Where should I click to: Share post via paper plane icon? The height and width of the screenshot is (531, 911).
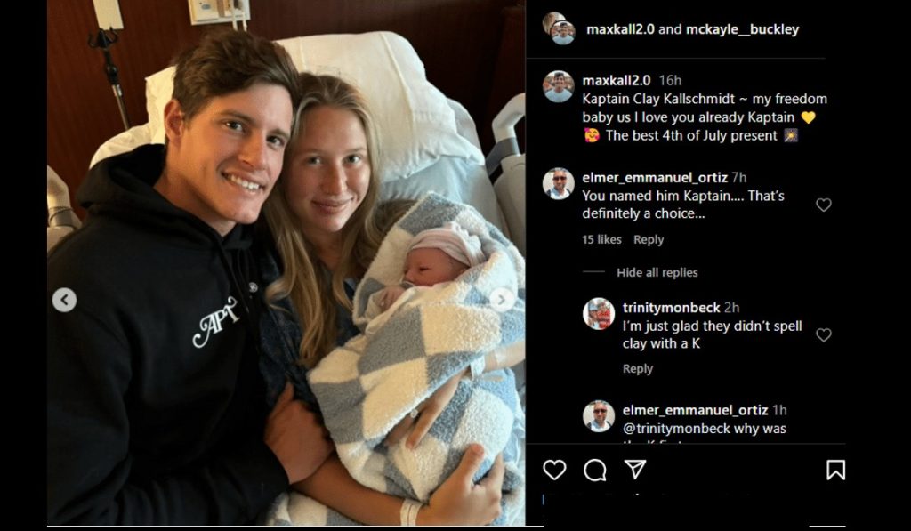pos(635,469)
